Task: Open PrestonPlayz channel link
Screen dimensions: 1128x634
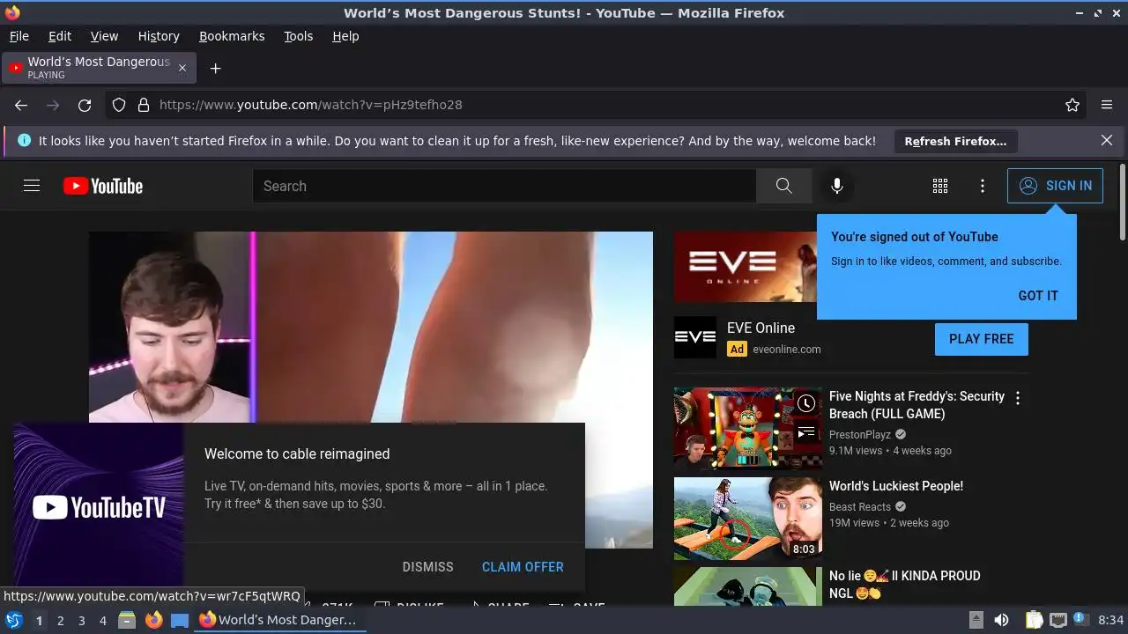Action: pyautogui.click(x=860, y=434)
